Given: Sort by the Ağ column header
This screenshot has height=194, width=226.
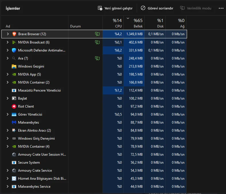Looking at the screenshot, I should click(x=176, y=23).
